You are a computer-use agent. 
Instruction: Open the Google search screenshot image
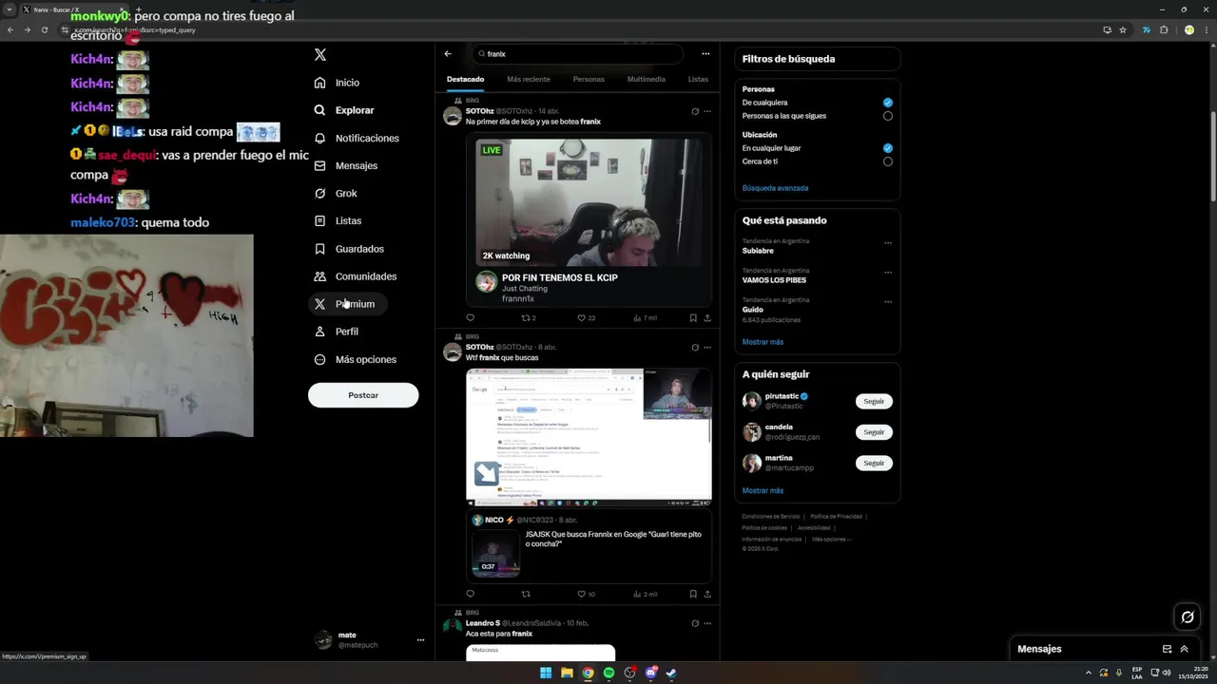coord(589,435)
